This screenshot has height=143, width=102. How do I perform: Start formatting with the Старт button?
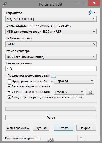(64, 128)
